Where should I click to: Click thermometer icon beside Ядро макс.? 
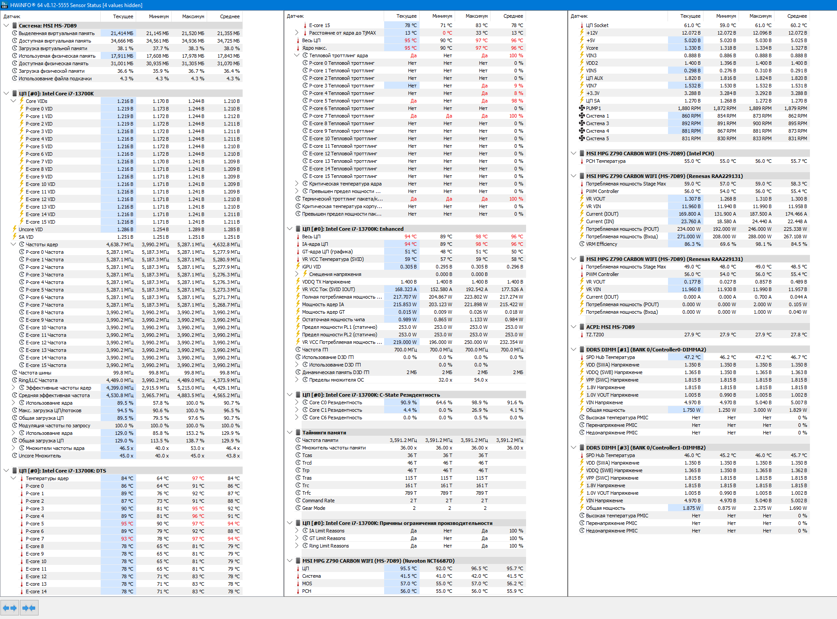point(298,48)
